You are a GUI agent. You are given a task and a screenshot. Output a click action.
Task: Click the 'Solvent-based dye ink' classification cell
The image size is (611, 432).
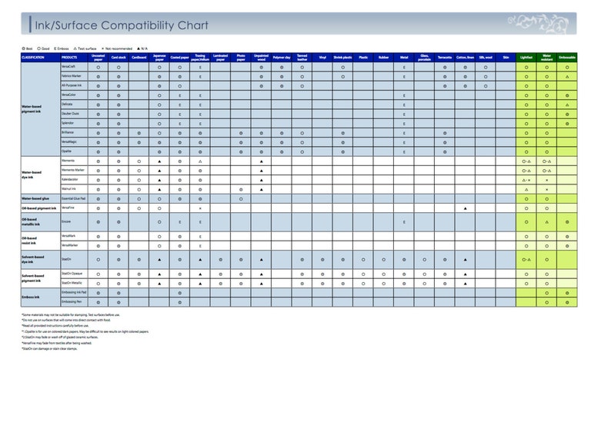(x=41, y=260)
